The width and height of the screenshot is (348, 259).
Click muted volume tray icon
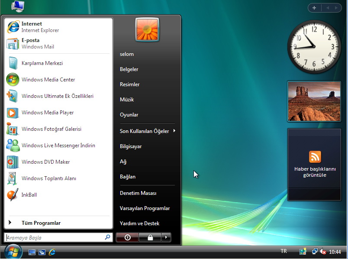[323, 252]
